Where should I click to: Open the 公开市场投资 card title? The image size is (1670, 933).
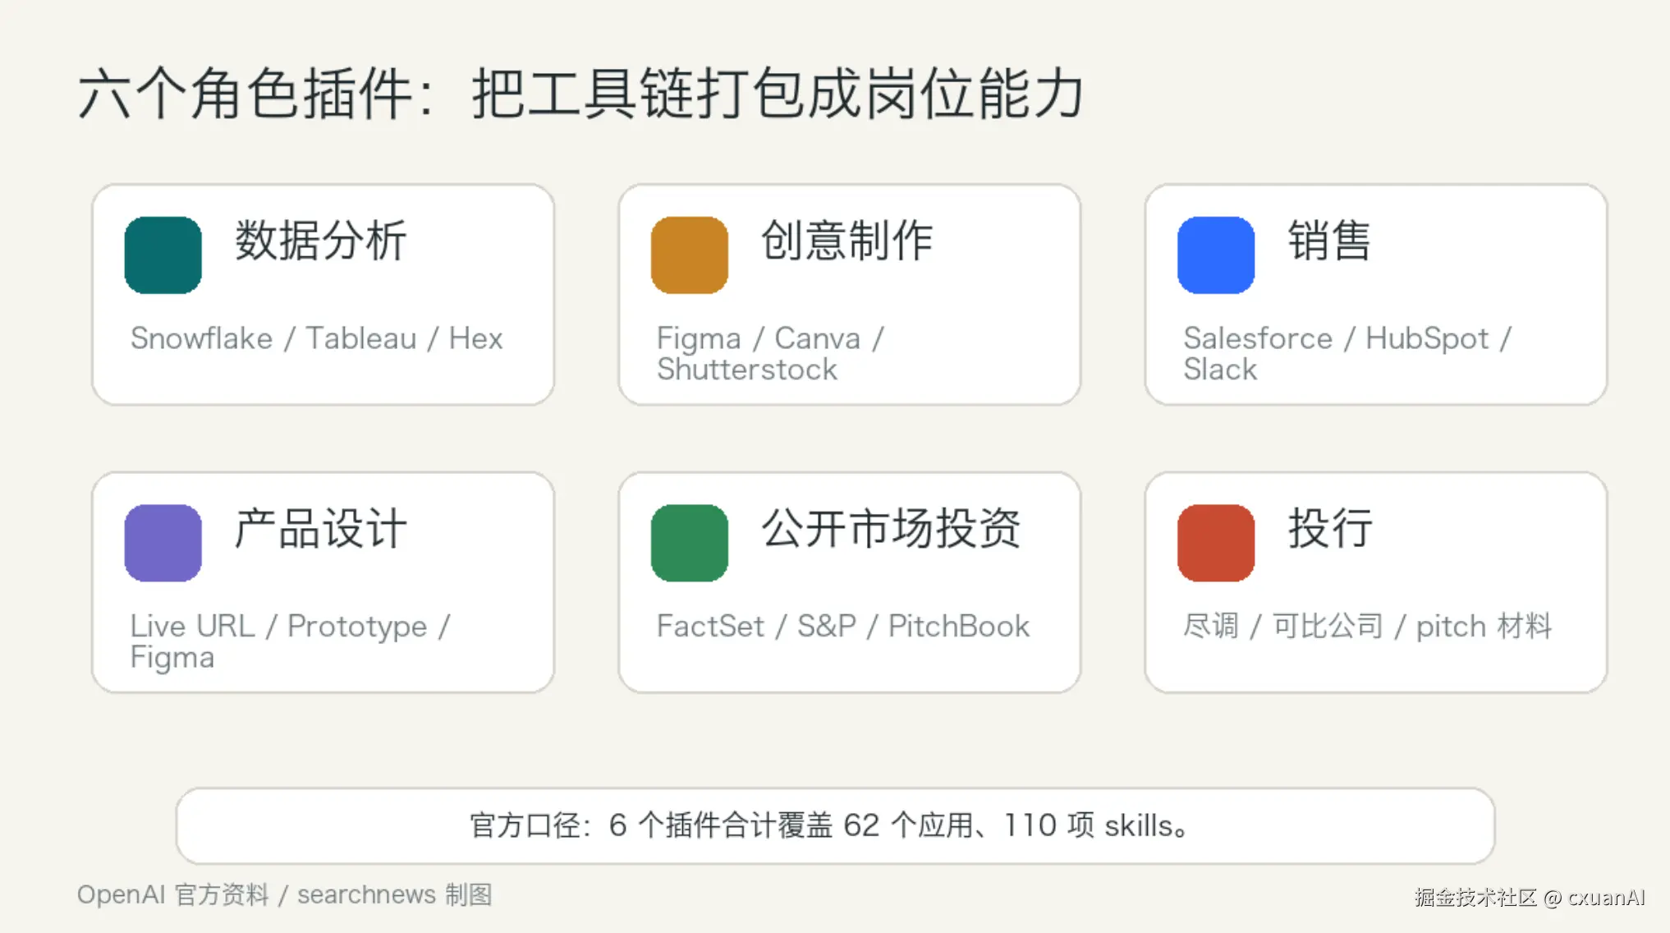point(890,528)
